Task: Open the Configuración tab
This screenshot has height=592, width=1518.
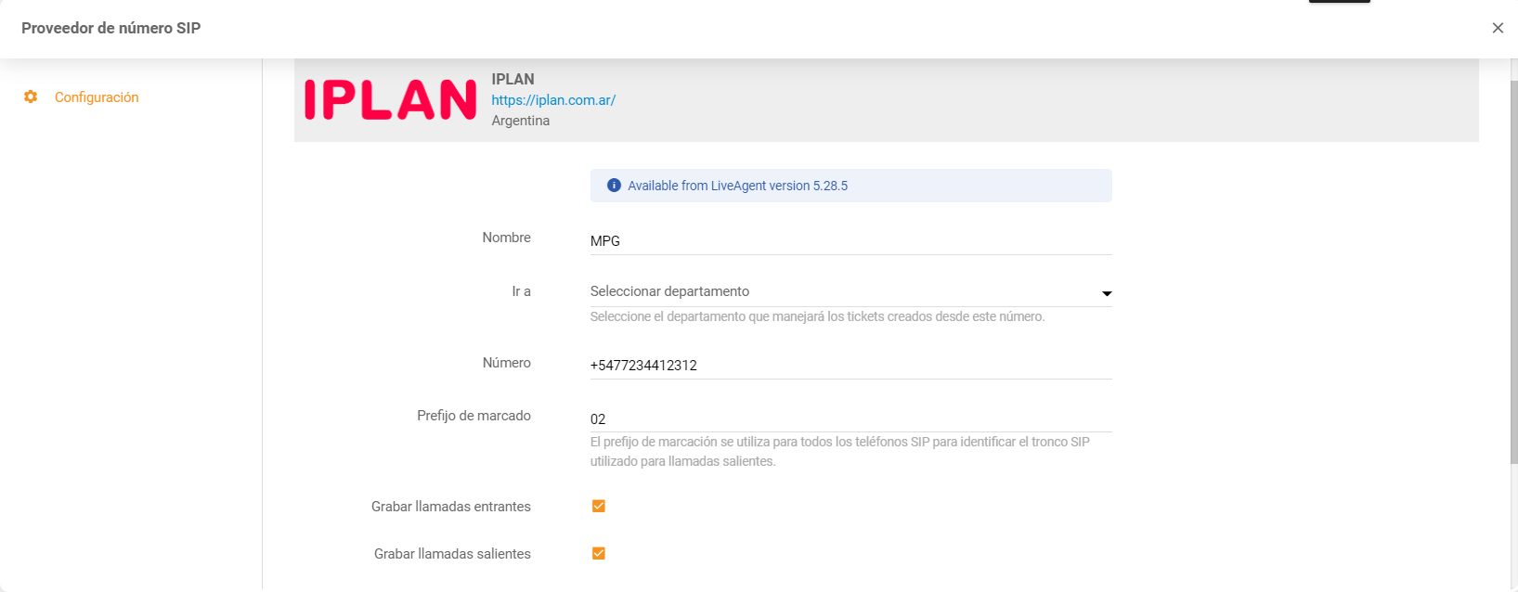Action: (97, 97)
